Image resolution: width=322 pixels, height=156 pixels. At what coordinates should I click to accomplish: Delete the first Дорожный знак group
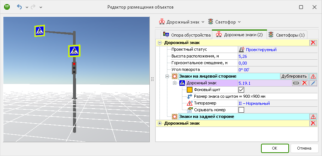tap(313, 43)
